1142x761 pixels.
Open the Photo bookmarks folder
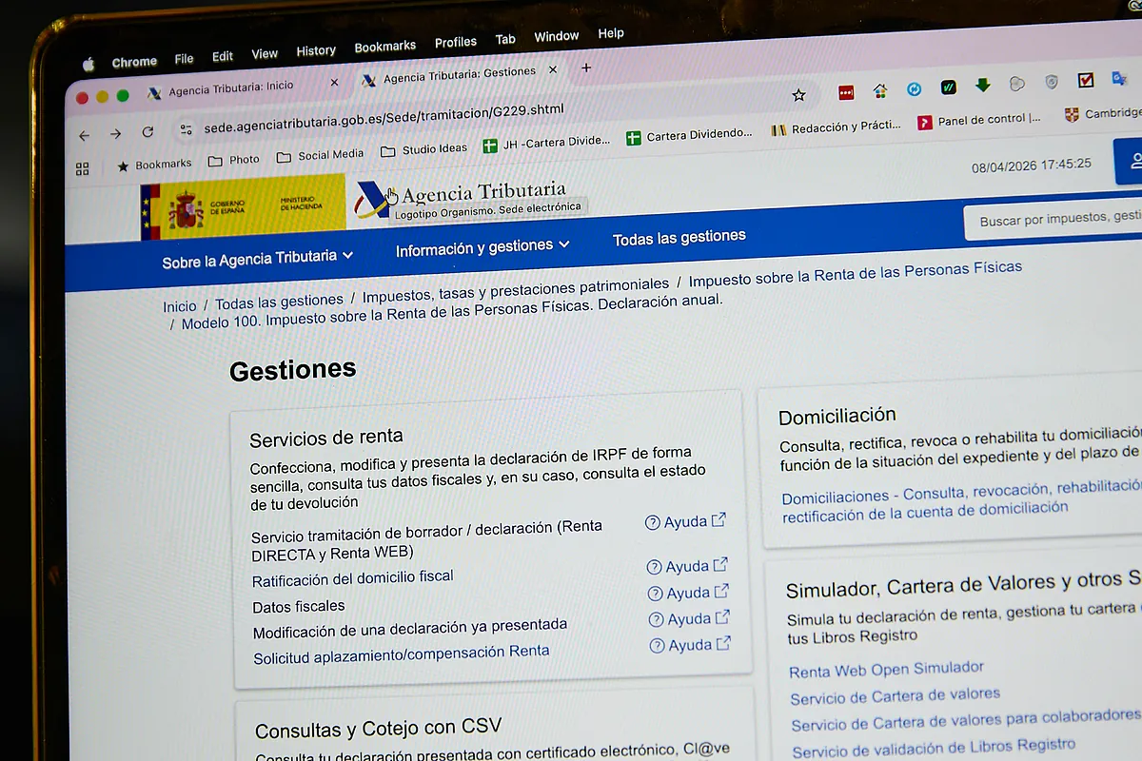(234, 160)
